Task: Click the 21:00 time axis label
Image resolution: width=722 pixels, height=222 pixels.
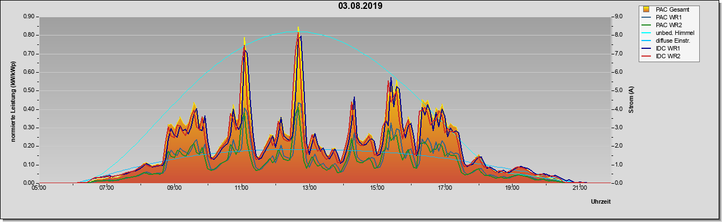Action: coord(580,188)
